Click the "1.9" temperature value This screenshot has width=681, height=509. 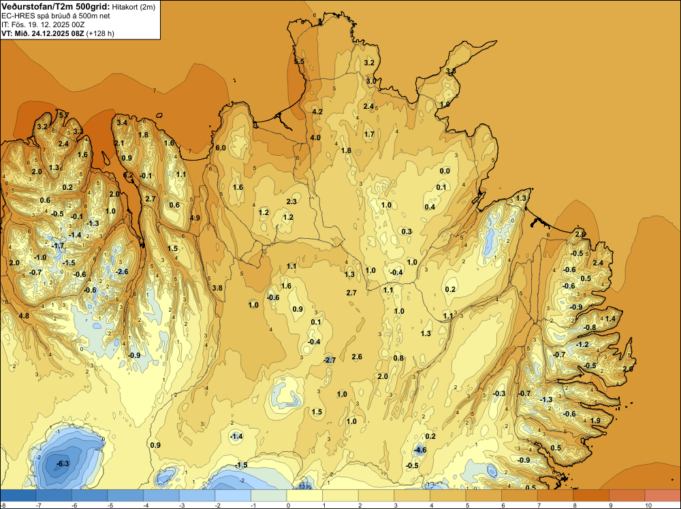coord(595,421)
